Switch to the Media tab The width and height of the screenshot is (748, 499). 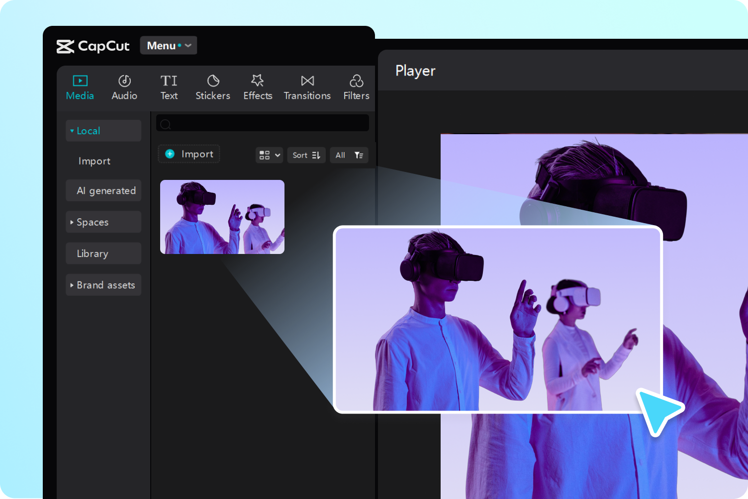[80, 87]
